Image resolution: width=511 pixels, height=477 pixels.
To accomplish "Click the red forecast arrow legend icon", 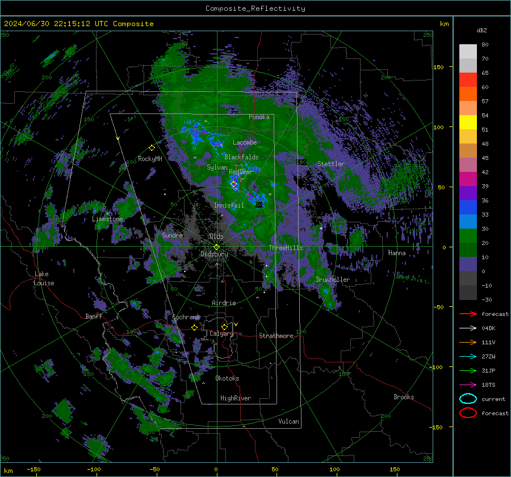I will [x=468, y=314].
